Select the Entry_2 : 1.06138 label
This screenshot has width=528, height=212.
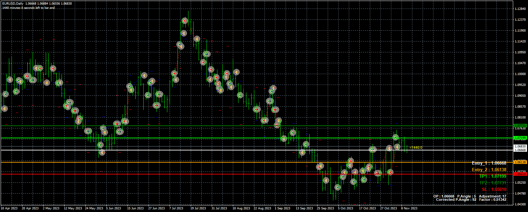[489, 170]
